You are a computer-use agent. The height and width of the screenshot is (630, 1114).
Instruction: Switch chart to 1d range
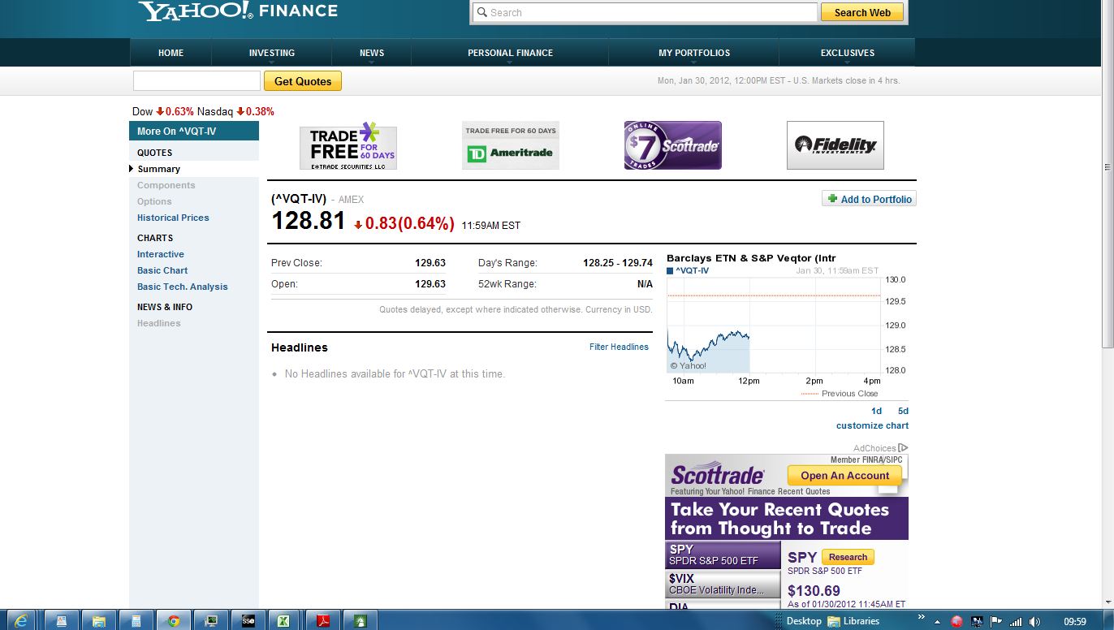[x=876, y=411]
